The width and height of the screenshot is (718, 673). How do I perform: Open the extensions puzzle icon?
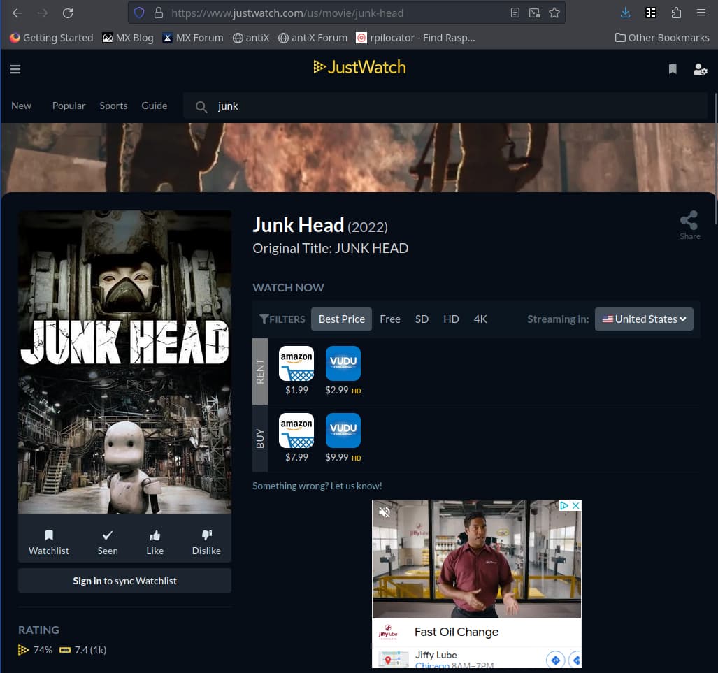point(676,13)
